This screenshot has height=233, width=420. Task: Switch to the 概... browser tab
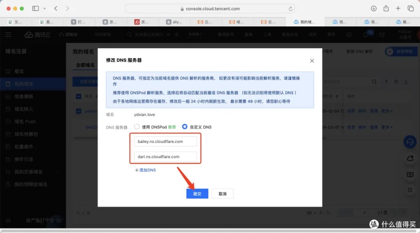[x=403, y=22]
